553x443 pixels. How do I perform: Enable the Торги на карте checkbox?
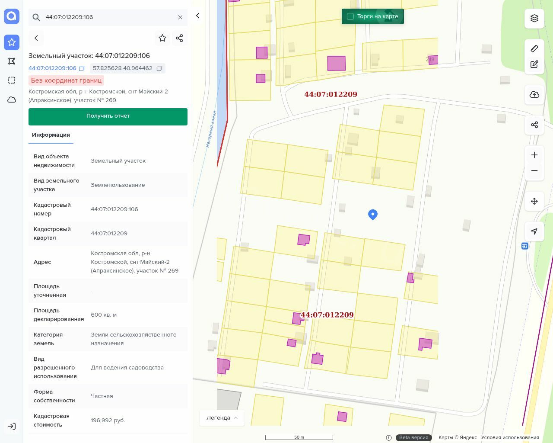tap(350, 16)
